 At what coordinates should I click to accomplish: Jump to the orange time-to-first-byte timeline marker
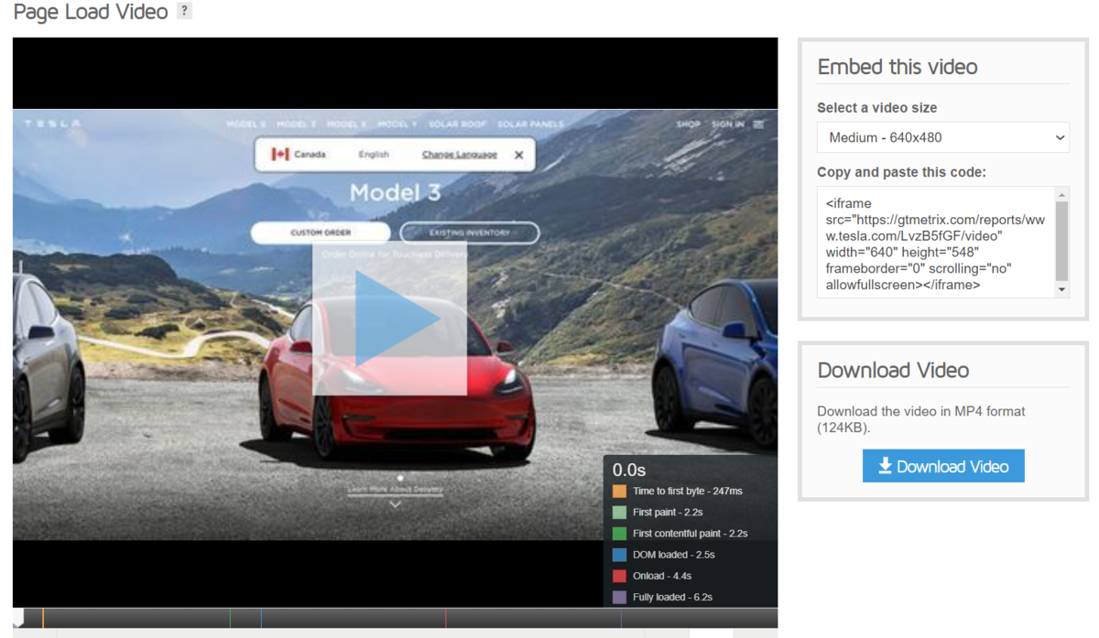[43, 619]
